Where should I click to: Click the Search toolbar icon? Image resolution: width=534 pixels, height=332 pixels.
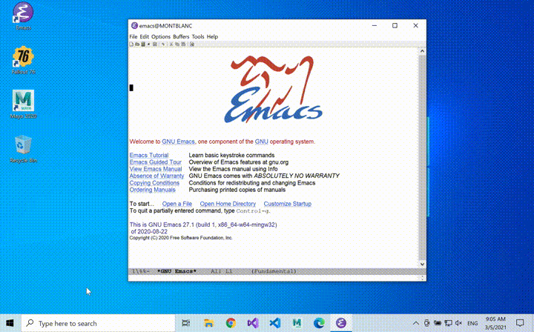point(191,44)
